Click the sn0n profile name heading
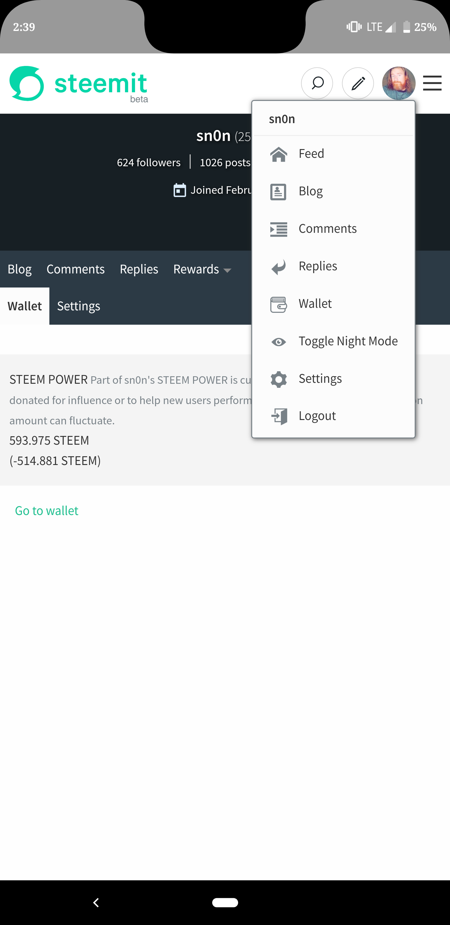Screen dimensions: 450x925 [213, 136]
